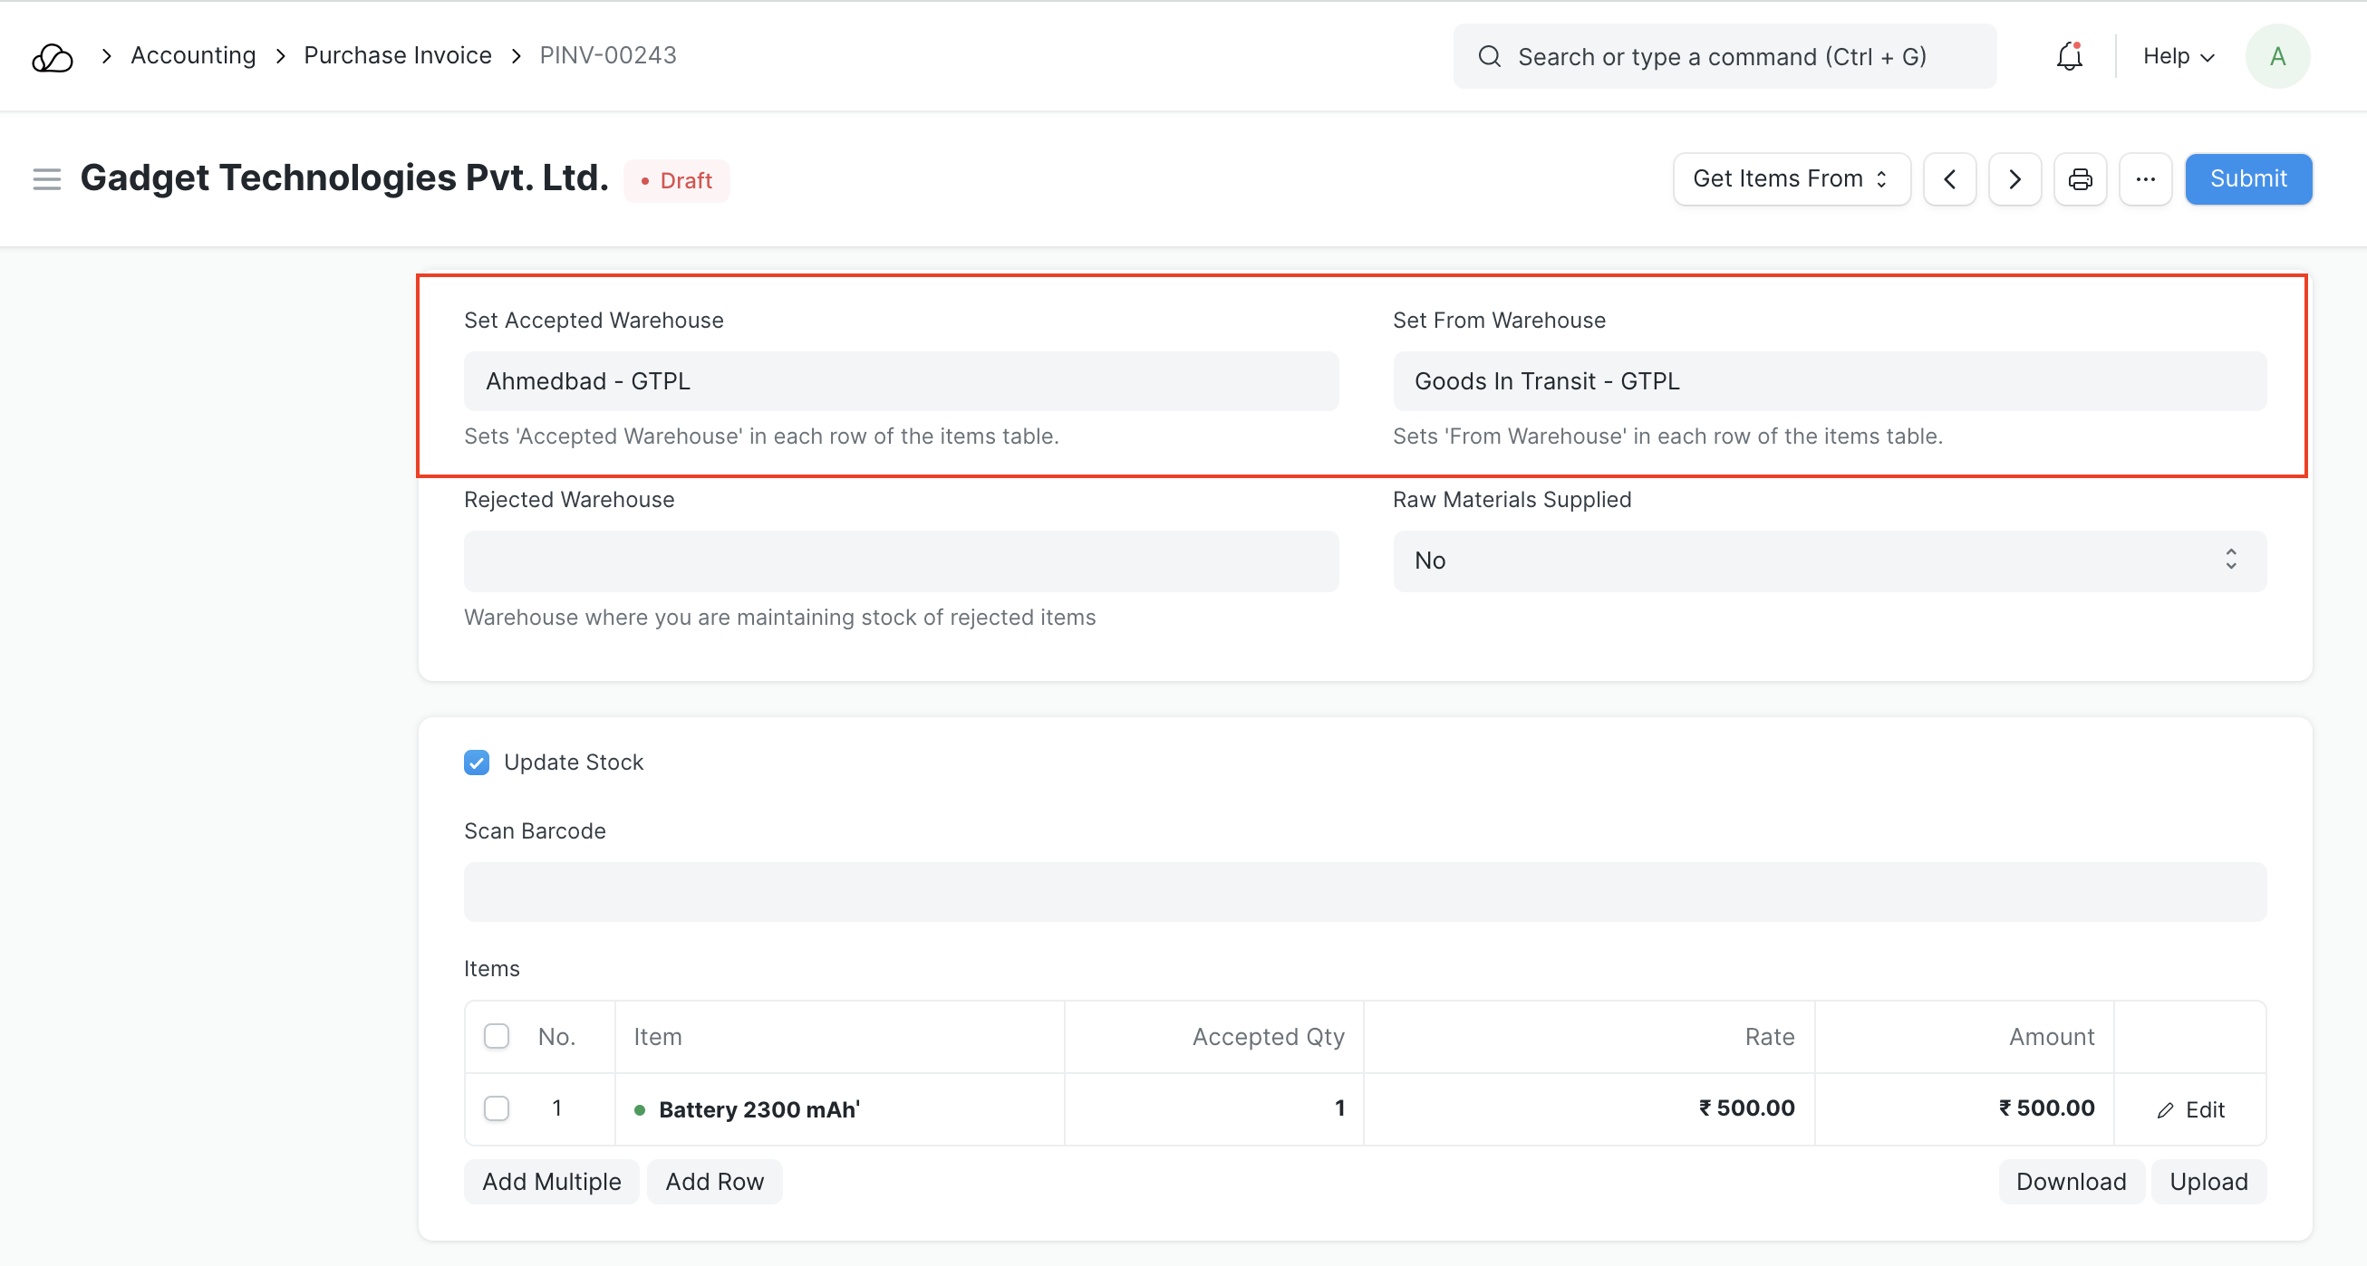Click the pencil Edit icon in row 1
This screenshot has height=1266, width=2367.
[x=2165, y=1110]
